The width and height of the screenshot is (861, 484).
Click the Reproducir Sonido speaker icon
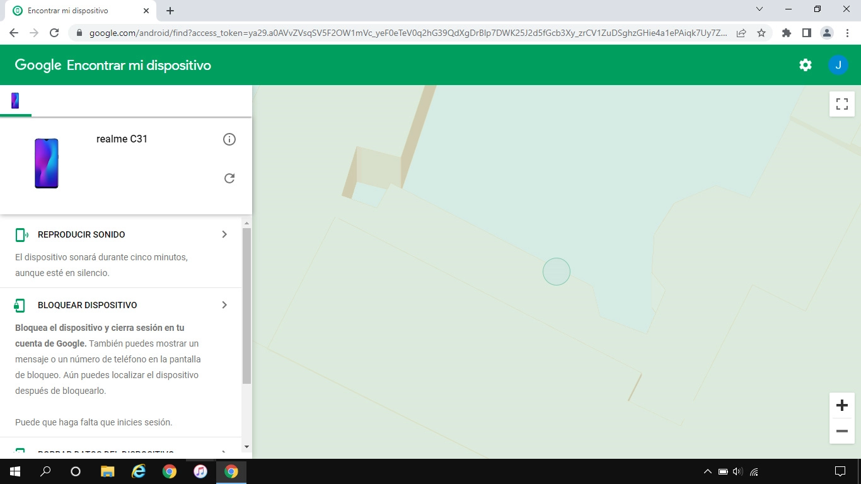(x=20, y=234)
